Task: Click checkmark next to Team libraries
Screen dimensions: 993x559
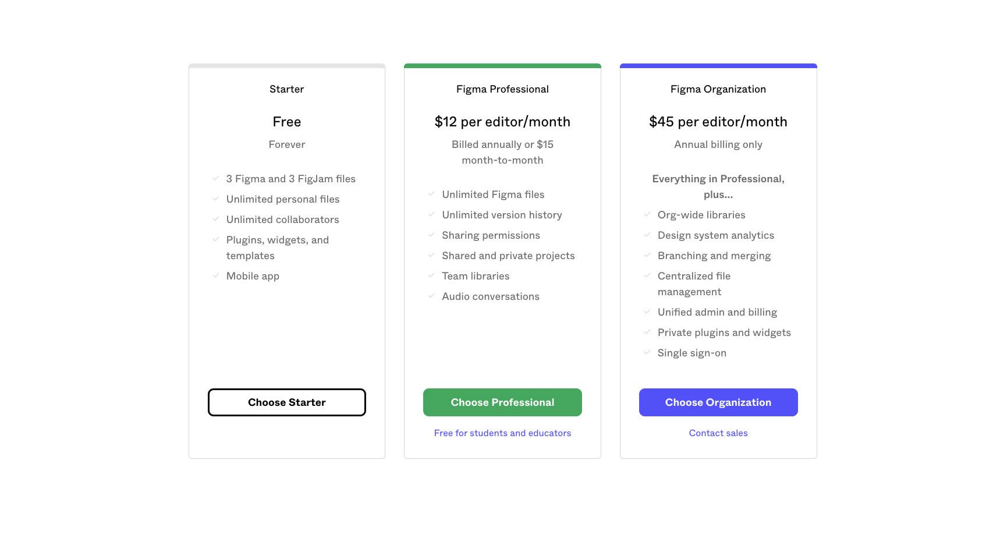Action: (x=431, y=275)
